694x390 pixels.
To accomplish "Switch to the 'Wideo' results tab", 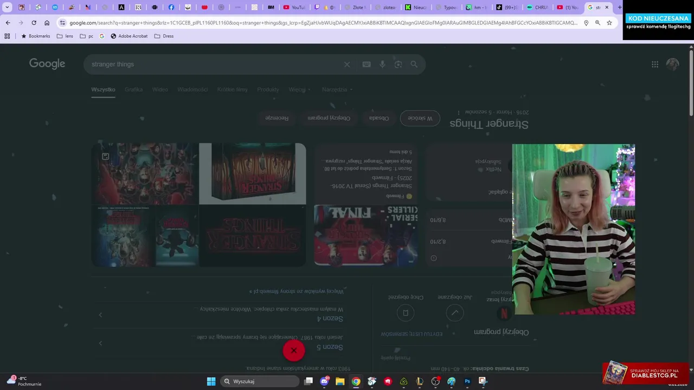I will click(x=160, y=89).
